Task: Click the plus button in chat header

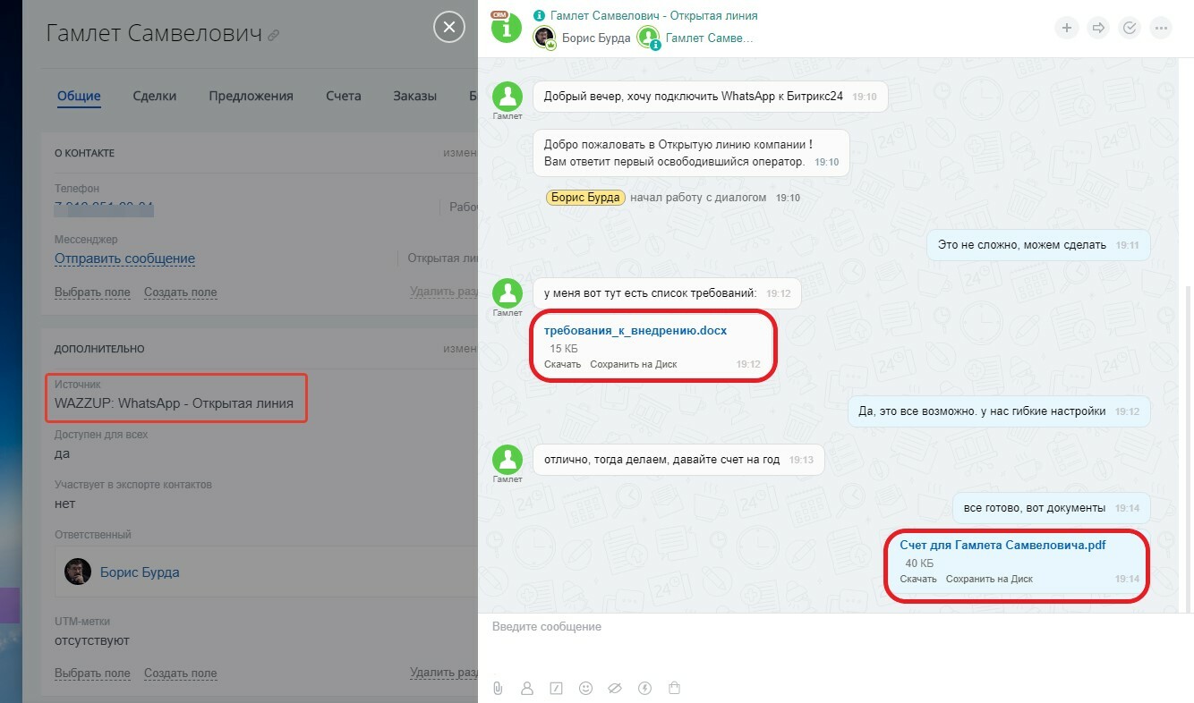Action: (1066, 29)
